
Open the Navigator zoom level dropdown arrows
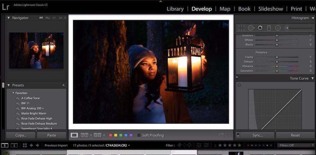[x=65, y=18]
